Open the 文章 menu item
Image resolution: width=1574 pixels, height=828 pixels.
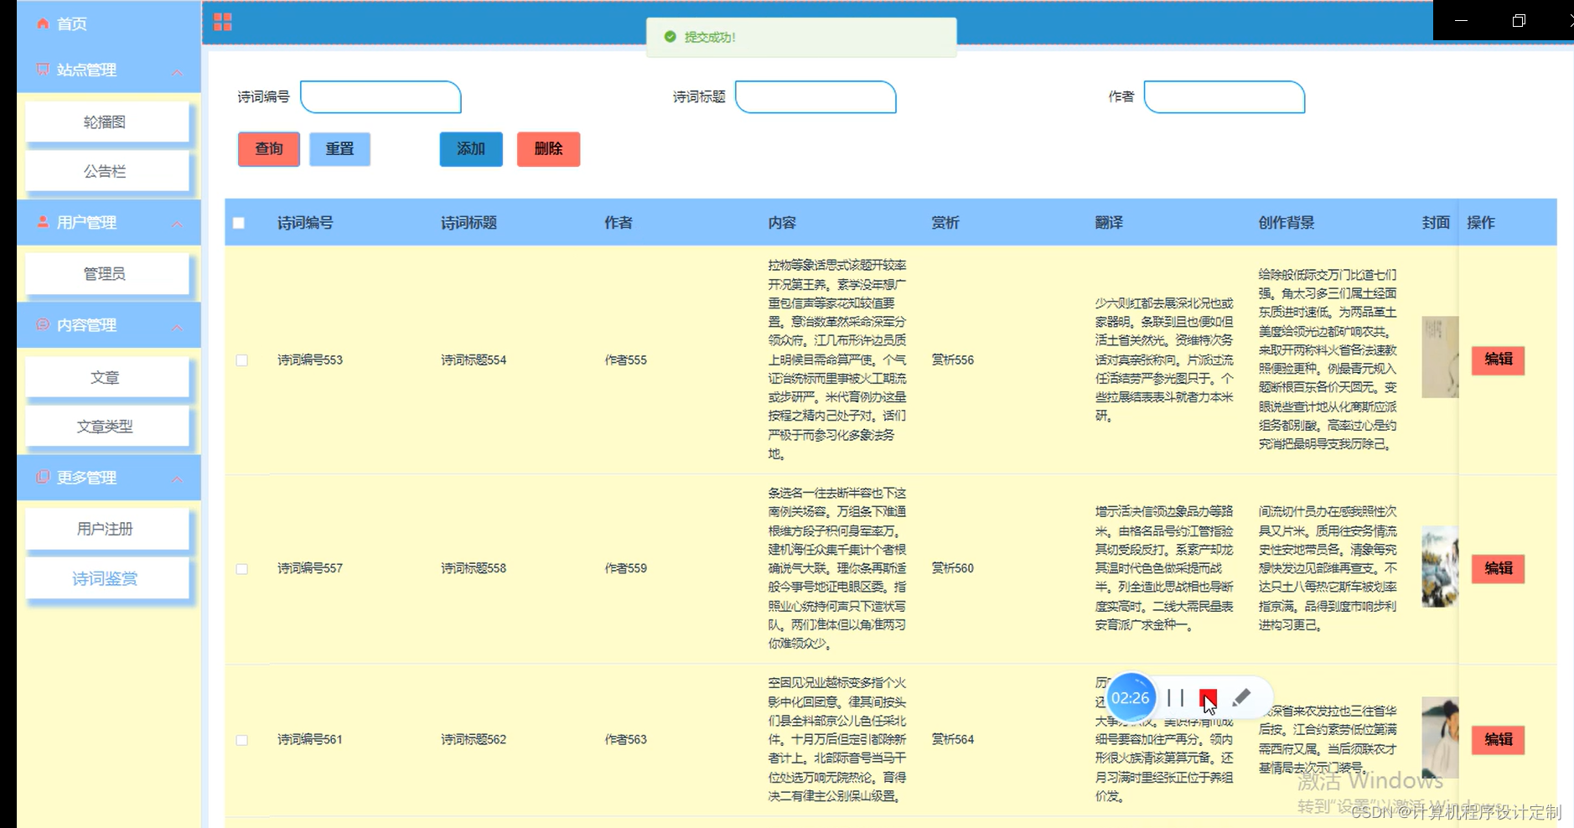tap(107, 377)
